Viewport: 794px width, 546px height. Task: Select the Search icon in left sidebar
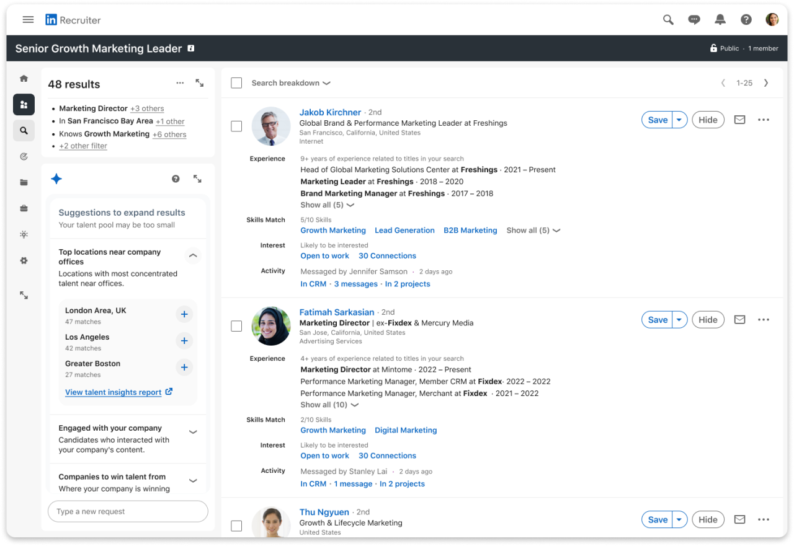[24, 130]
